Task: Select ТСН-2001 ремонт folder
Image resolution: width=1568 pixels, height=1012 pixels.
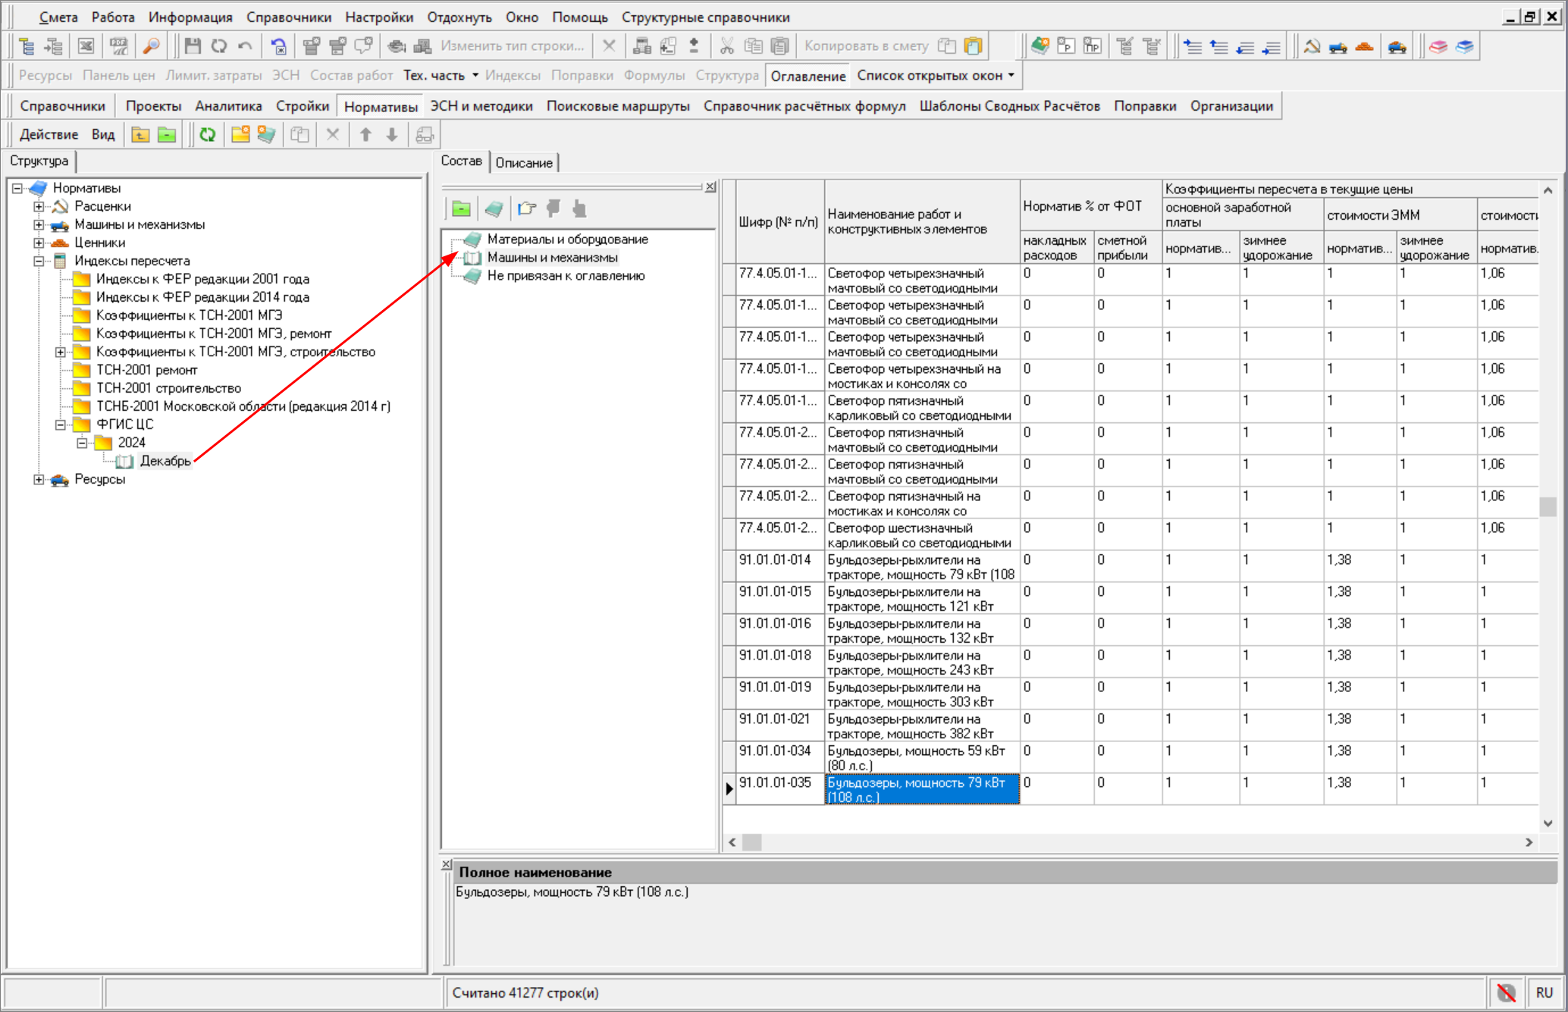Action: (x=146, y=370)
